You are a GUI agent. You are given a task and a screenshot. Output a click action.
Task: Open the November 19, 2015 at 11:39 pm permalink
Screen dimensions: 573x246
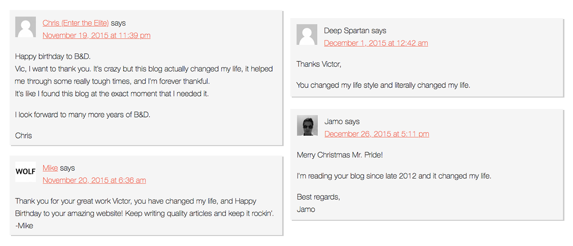pyautogui.click(x=96, y=35)
